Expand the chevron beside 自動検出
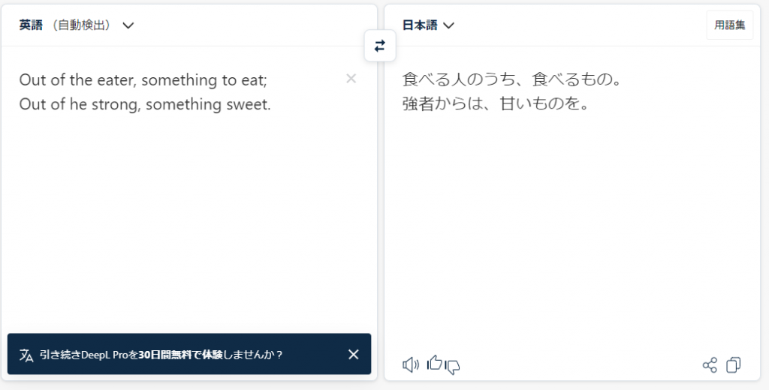 [x=128, y=25]
